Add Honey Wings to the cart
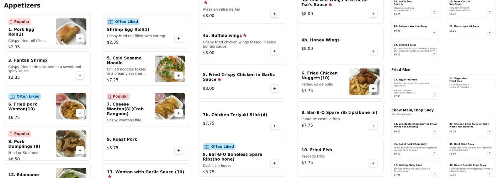This screenshot has width=498, height=178. coord(373,51)
